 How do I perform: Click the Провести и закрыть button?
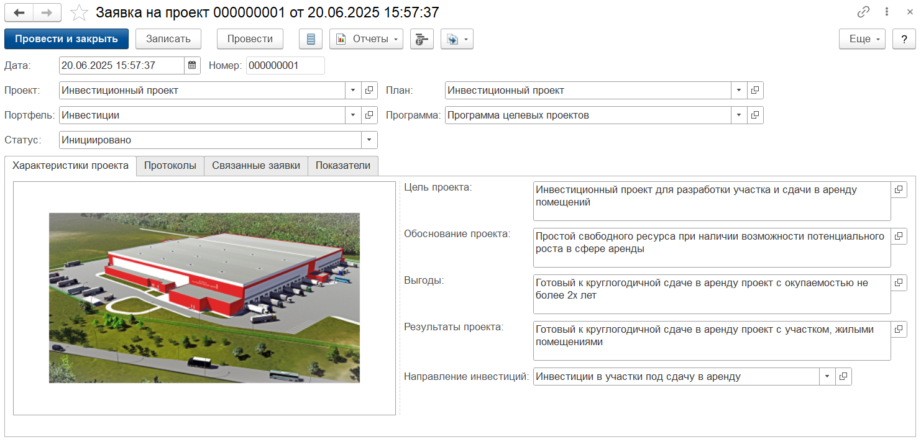pos(66,39)
